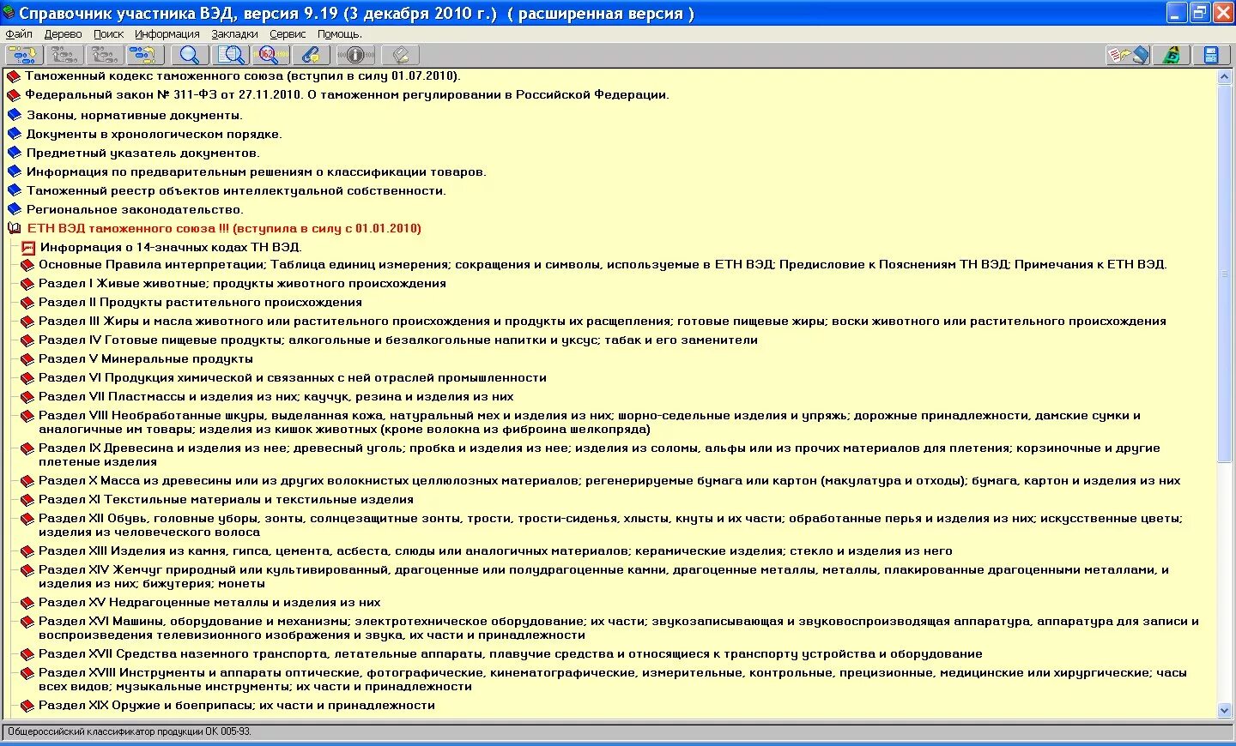1236x746 pixels.
Task: Select the Основные Правила интерпретации row
Action: click(603, 265)
